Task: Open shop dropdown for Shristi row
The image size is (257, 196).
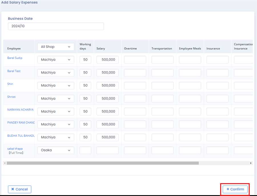Action: 56,98
